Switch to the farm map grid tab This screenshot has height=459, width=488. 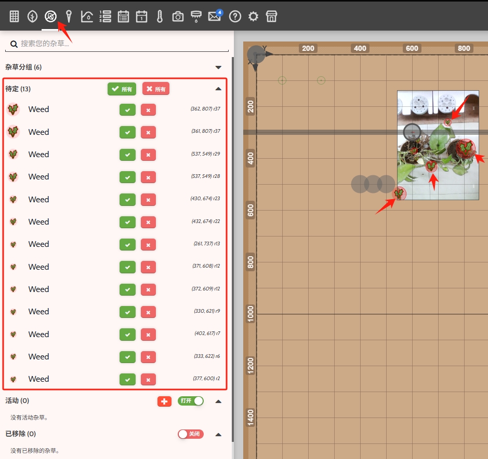(15, 17)
